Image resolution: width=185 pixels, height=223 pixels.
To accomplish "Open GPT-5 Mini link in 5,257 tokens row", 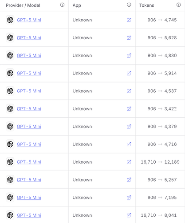I will [29, 180].
